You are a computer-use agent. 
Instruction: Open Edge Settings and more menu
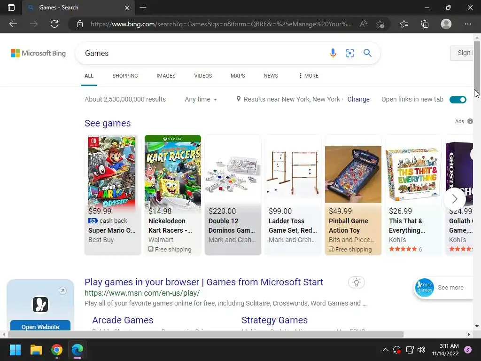click(x=468, y=24)
